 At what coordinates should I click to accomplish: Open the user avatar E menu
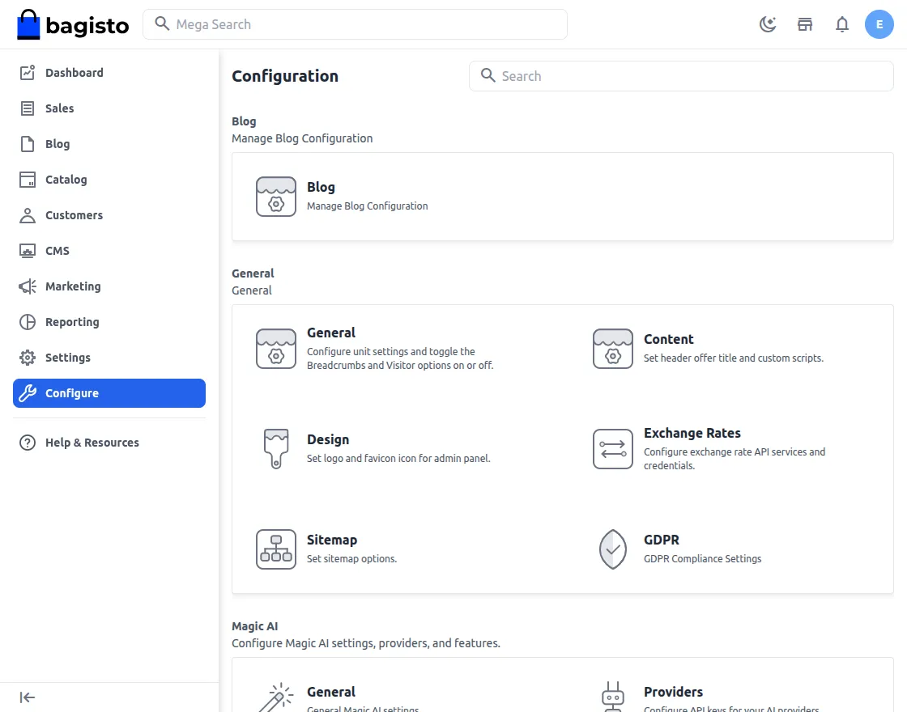(879, 24)
